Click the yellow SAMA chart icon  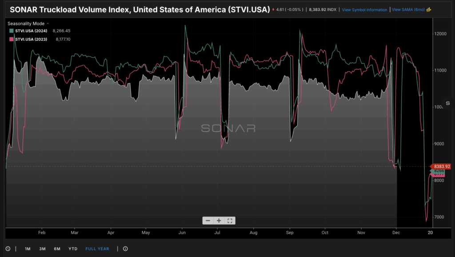429,10
